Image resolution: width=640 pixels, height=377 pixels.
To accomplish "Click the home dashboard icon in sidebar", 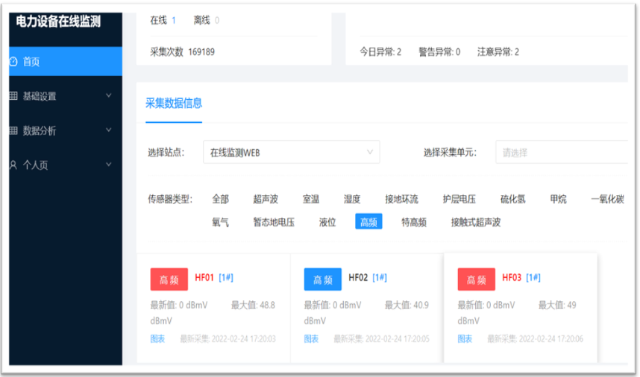I will [x=13, y=62].
